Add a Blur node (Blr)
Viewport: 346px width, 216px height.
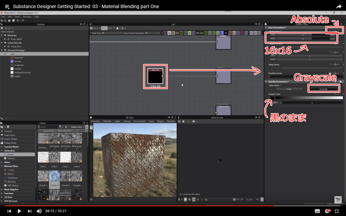point(173,33)
